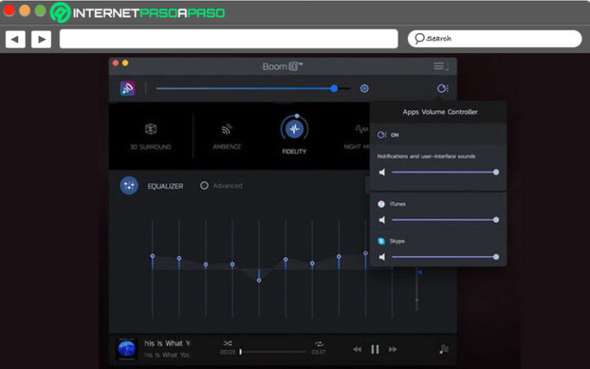Viewport: 590px width, 369px height.
Task: Open the playlist icon in player bar
Action: 443,349
